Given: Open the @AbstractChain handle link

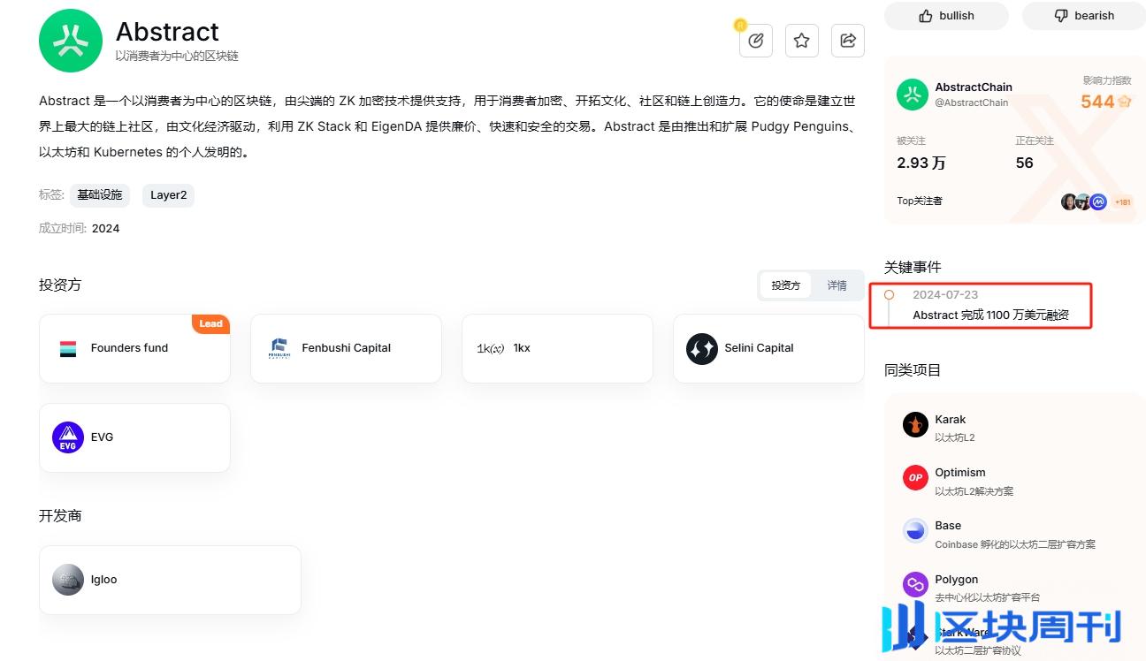Looking at the screenshot, I should [x=972, y=103].
